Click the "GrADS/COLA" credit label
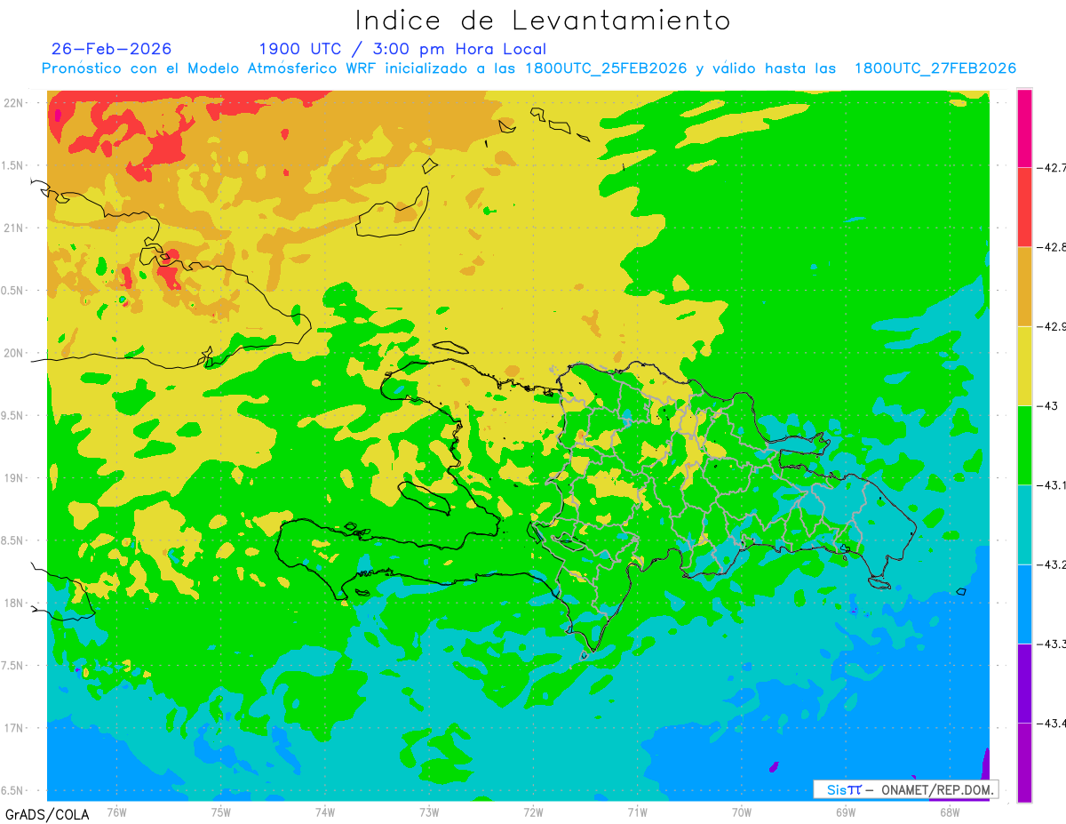Screen dimensions: 1066x824 (x=45, y=813)
